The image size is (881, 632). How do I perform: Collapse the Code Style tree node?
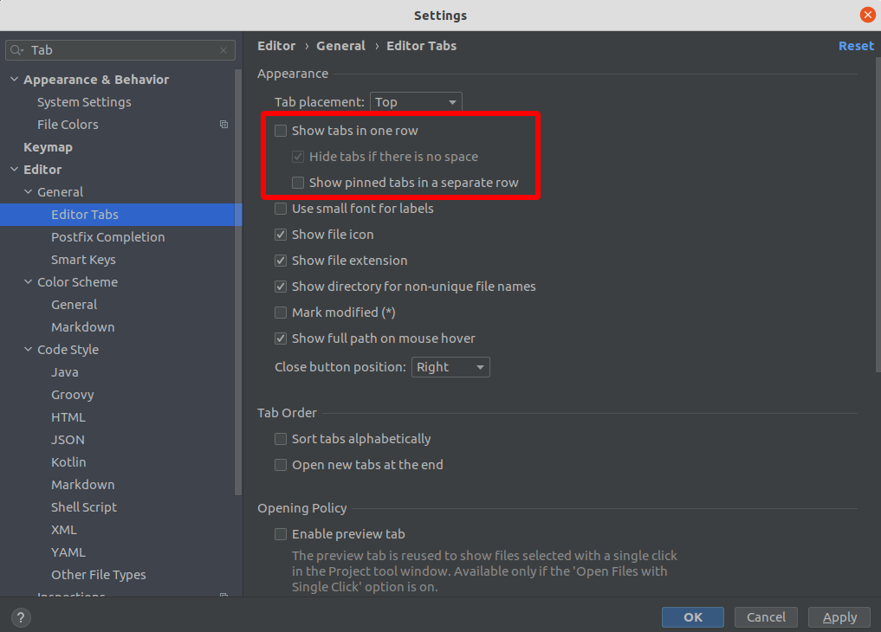28,350
